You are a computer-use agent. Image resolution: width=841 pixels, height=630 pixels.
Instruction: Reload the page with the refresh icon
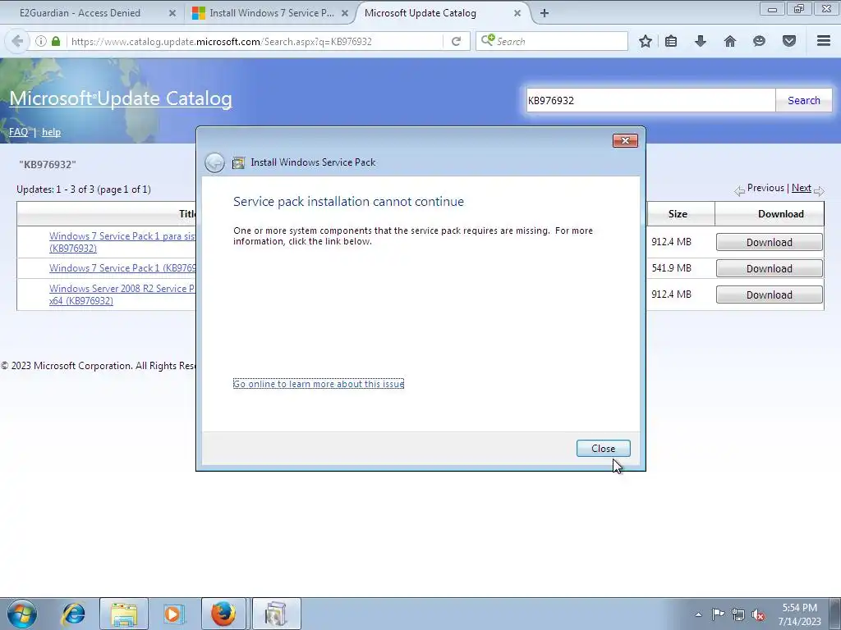pos(456,41)
